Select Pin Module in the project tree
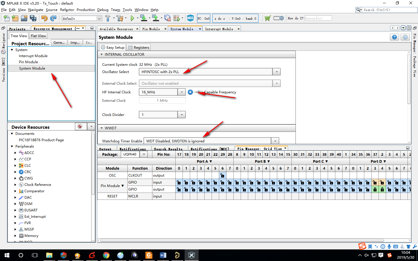Image resolution: width=418 pixels, height=261 pixels. [28, 62]
